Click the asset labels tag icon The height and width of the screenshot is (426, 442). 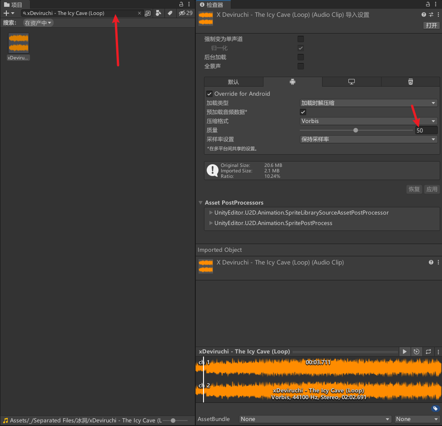435,408
